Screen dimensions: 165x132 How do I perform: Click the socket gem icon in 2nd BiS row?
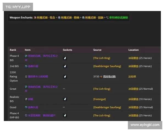(x=65, y=66)
